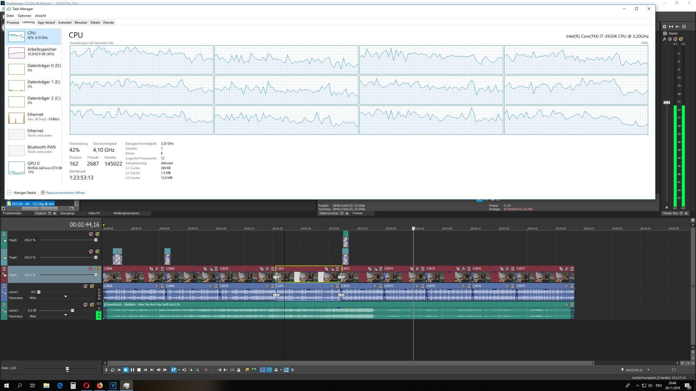
Task: Pause playback in VEGAS transport bar
Action: (132, 370)
